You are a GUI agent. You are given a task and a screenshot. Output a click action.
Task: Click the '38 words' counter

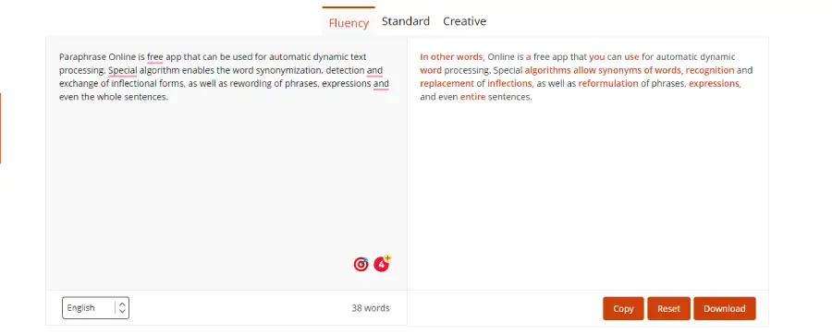pyautogui.click(x=371, y=308)
